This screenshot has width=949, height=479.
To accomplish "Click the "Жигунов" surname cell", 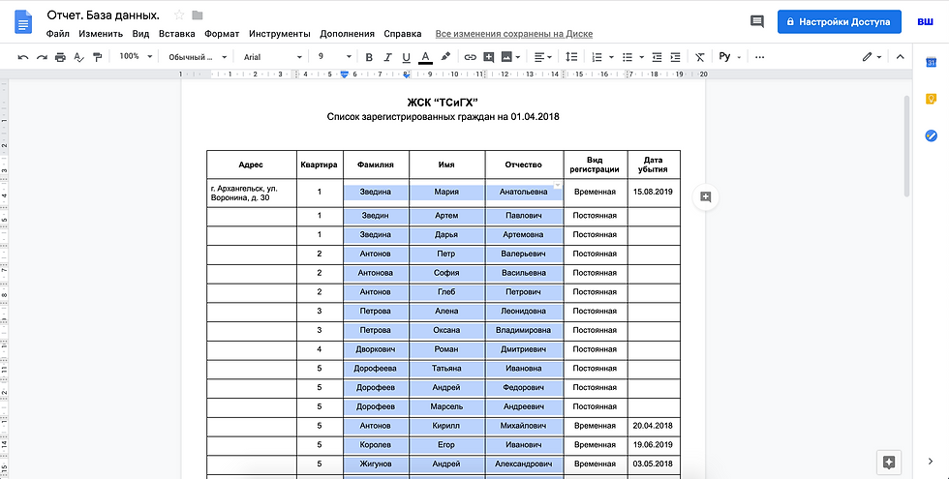I will click(x=376, y=464).
